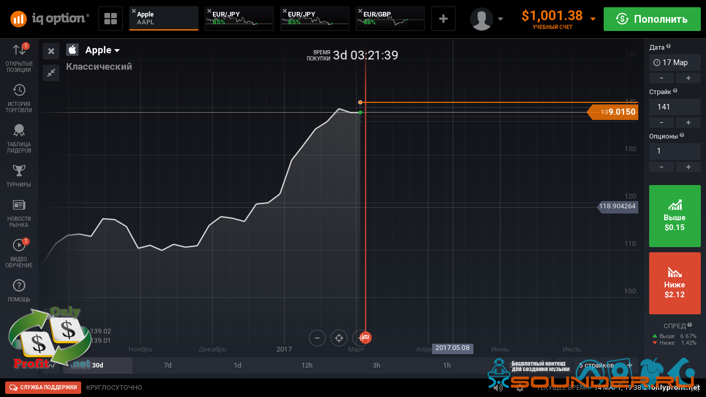Switch to the Apple AAPL tab

164,19
